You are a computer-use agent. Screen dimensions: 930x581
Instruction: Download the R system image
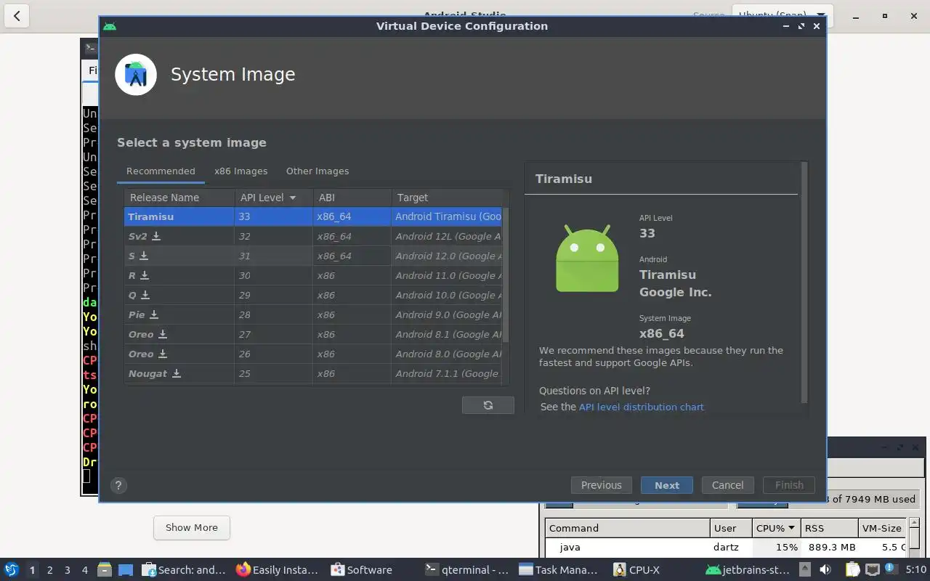145,275
